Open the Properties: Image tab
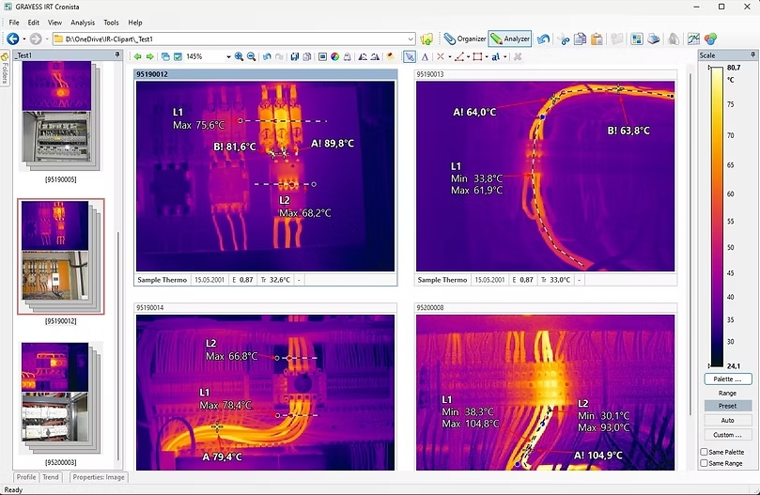This screenshot has height=495, width=760. 99,477
